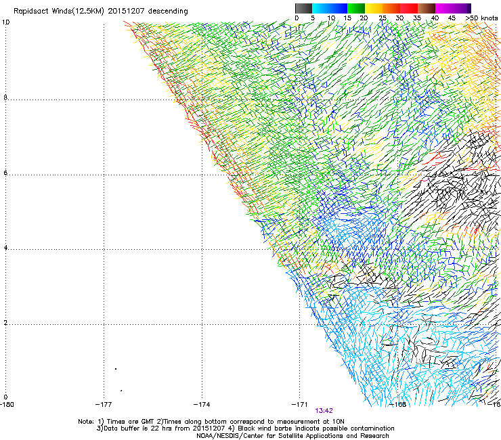Click the note line about 'Times are GMT'
The width and height of the screenshot is (501, 440).
211,422
